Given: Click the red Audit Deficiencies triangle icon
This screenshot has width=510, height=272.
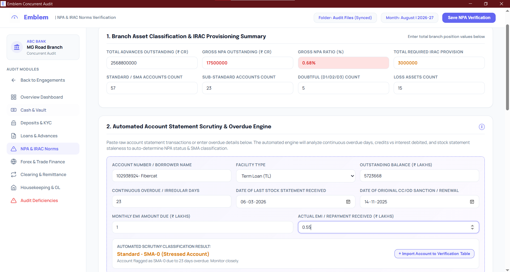Looking at the screenshot, I should 14,200.
